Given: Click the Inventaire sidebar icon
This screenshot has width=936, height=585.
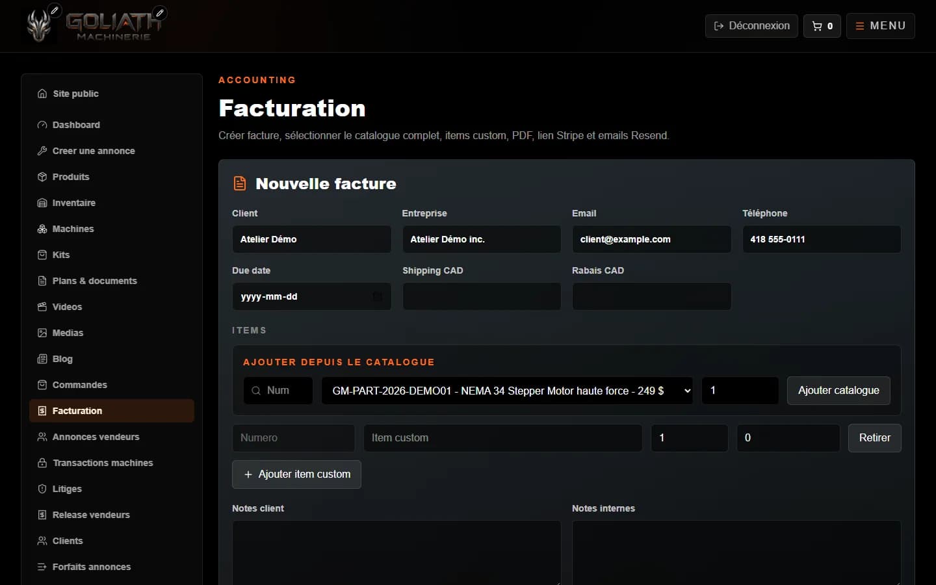Looking at the screenshot, I should [x=42, y=203].
